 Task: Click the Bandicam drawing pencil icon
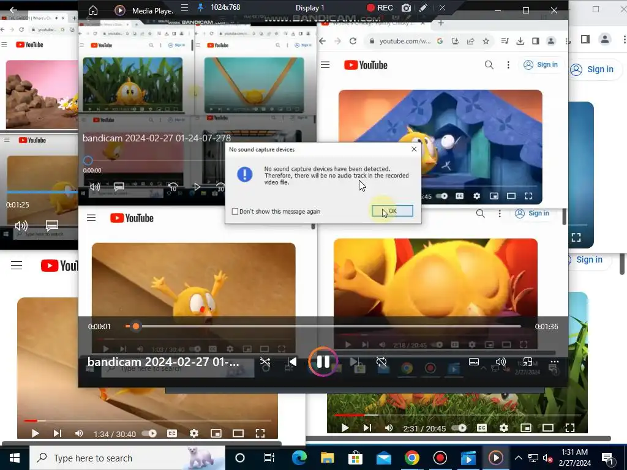coord(424,7)
